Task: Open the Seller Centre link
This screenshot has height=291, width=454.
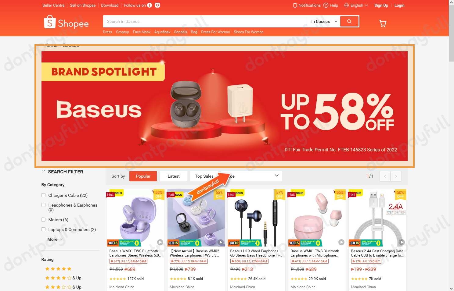Action: tap(53, 5)
